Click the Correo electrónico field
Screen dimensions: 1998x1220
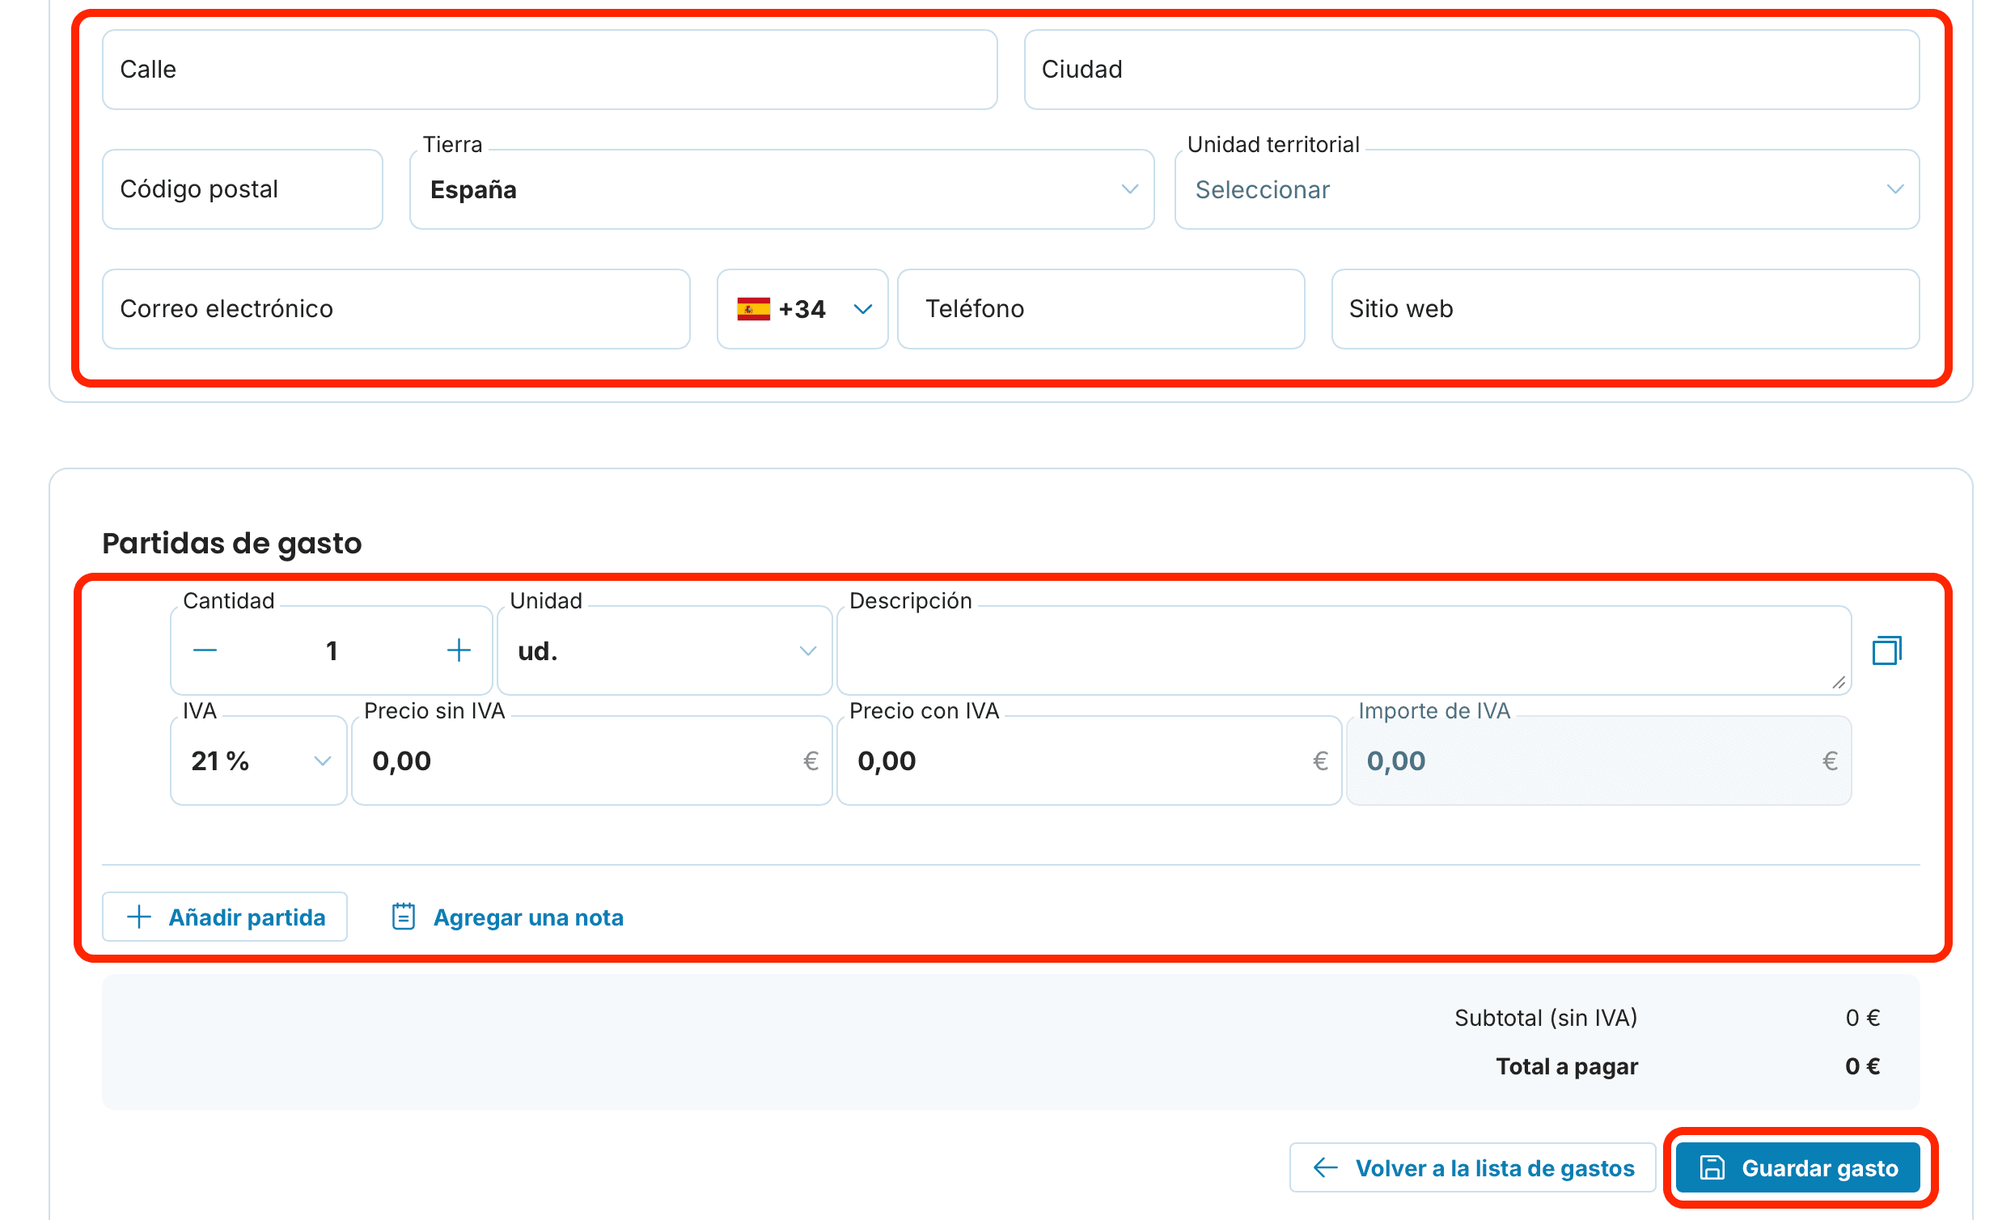(396, 309)
